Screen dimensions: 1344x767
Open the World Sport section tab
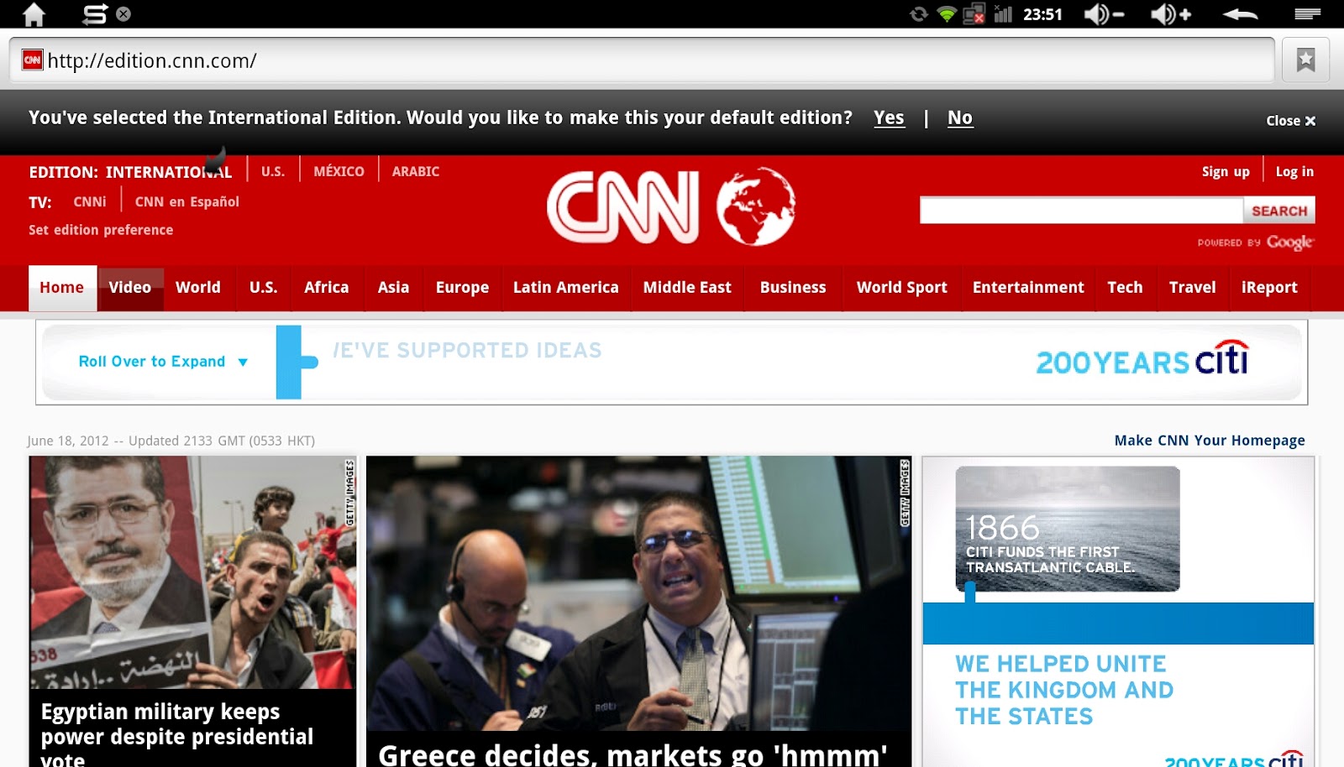click(x=902, y=288)
